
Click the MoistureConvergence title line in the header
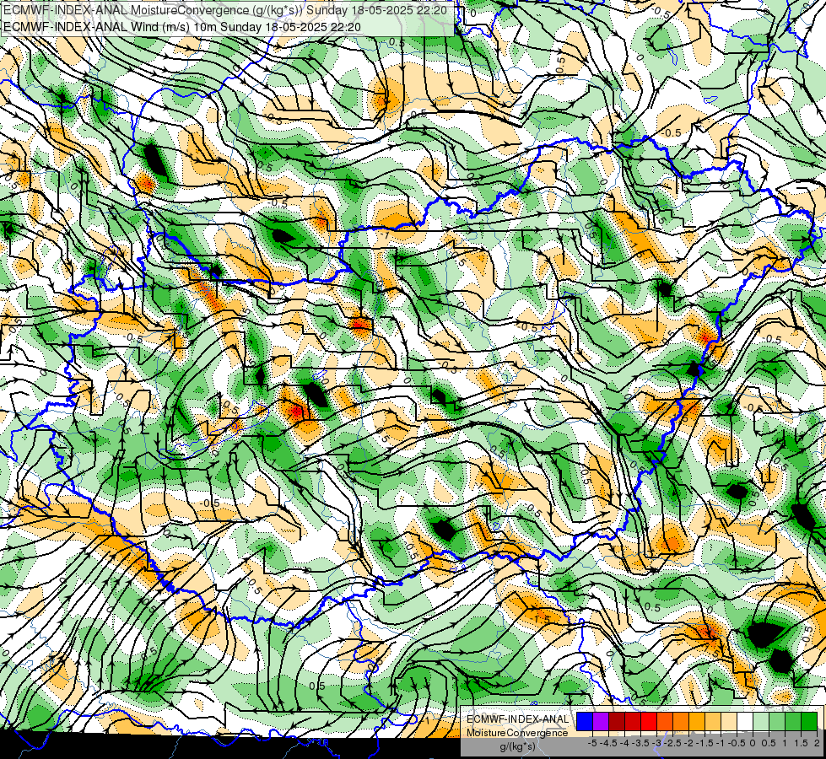[225, 10]
